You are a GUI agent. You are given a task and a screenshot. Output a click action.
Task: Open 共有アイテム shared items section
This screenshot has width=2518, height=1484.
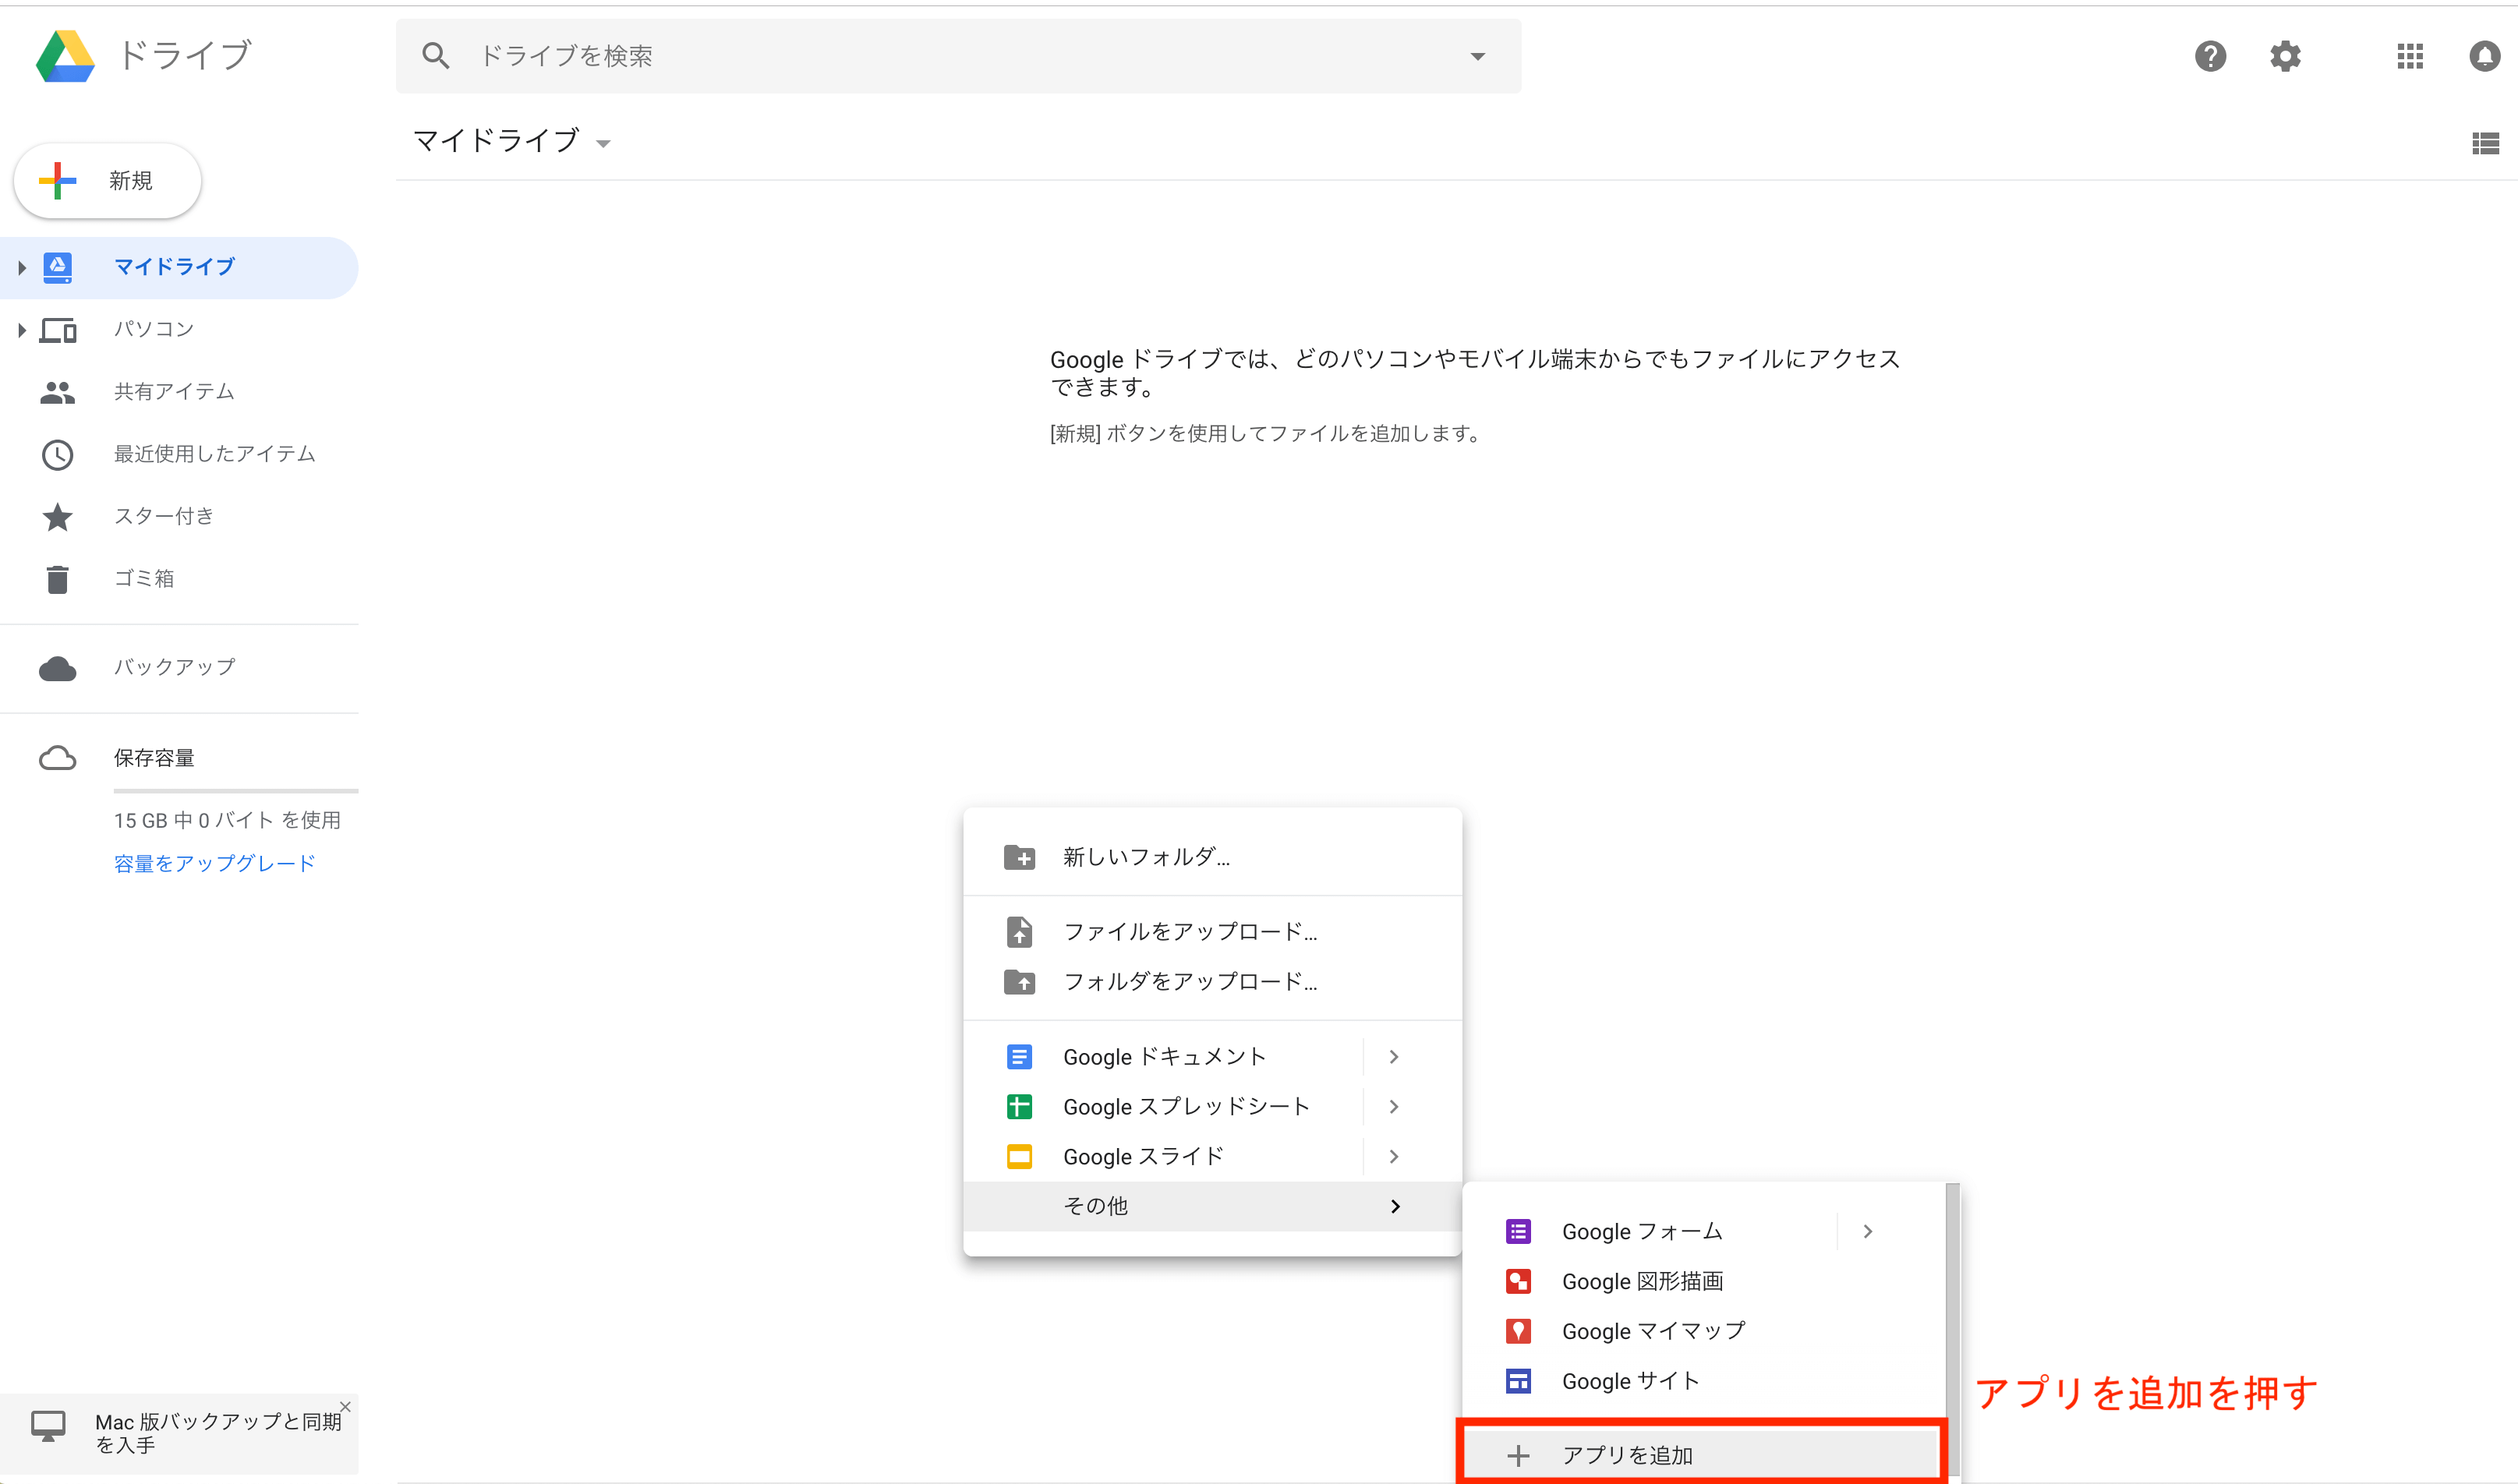174,391
